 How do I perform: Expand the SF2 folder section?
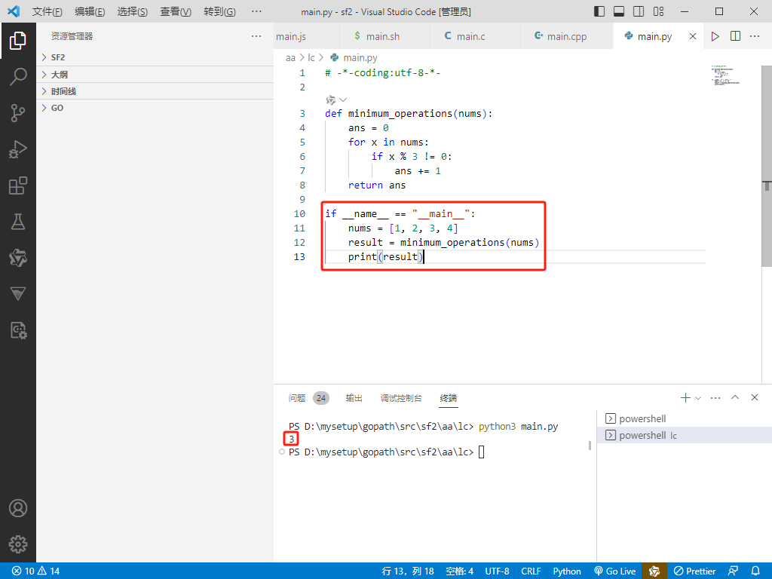(155, 57)
